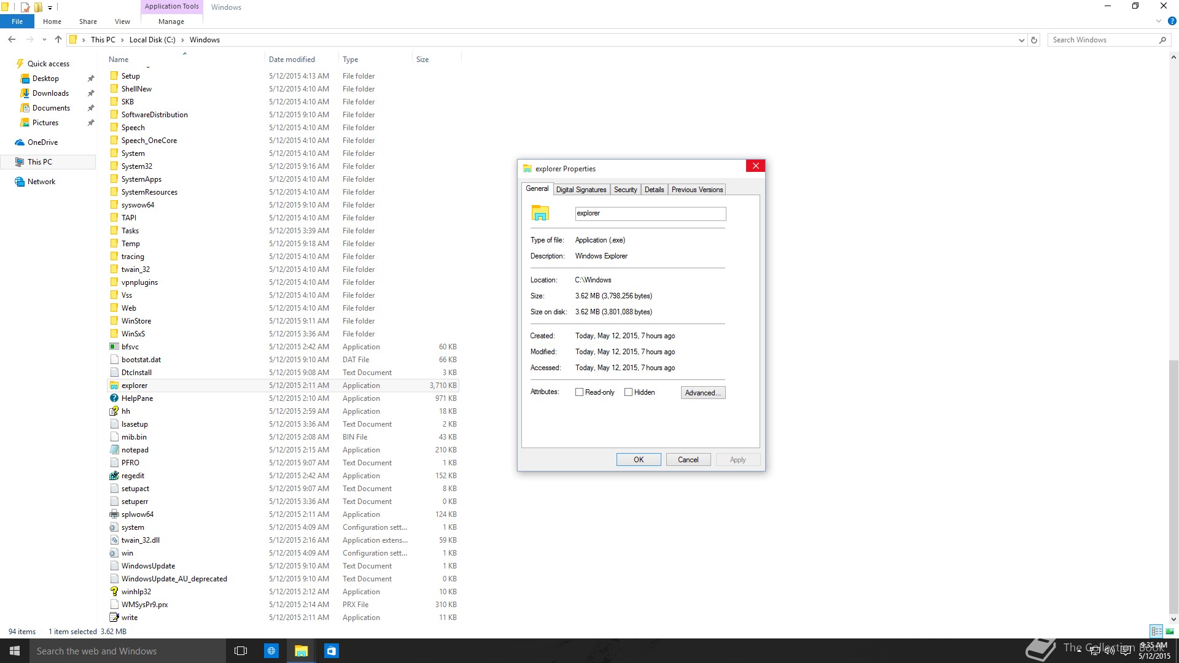
Task: Click the refresh button beside address bar
Action: coord(1034,40)
